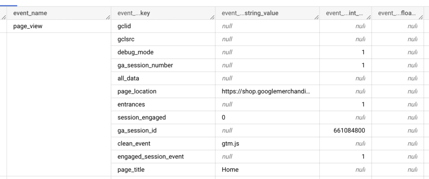The height and width of the screenshot is (179, 429).
Task: Click the event_...floa column header
Action: click(397, 13)
